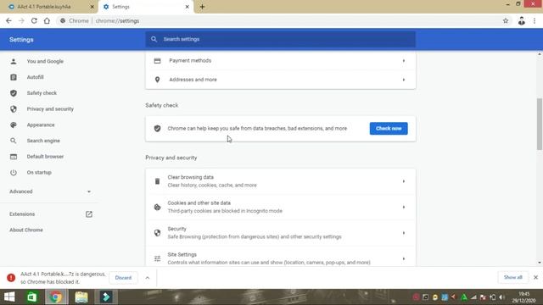Screen dimensions: 543x305
Task: Click the On startup power icon
Action: click(x=14, y=173)
